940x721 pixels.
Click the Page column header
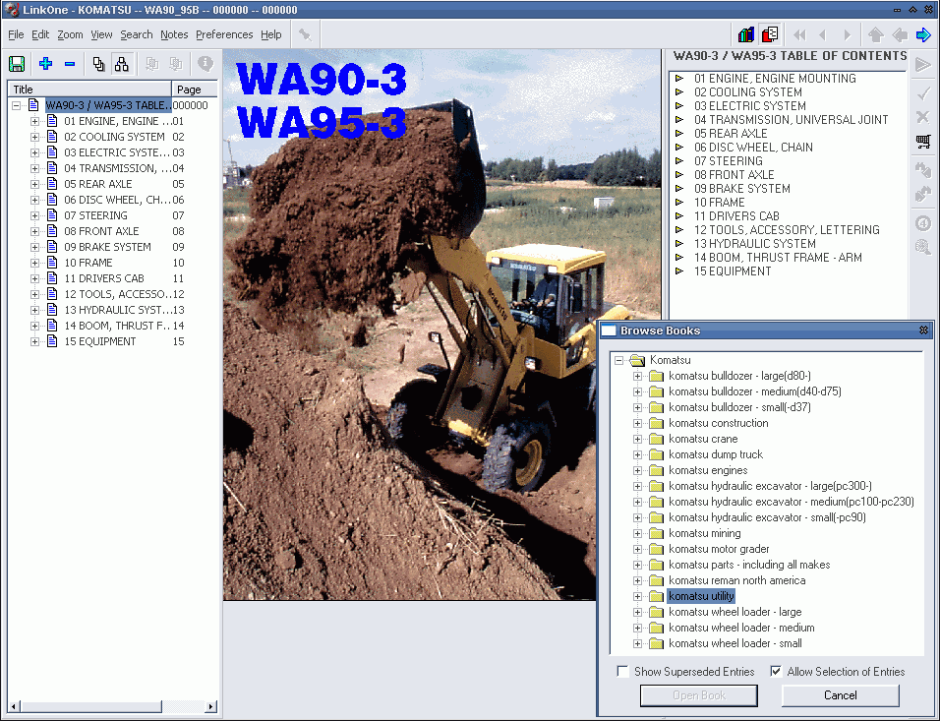(x=195, y=89)
